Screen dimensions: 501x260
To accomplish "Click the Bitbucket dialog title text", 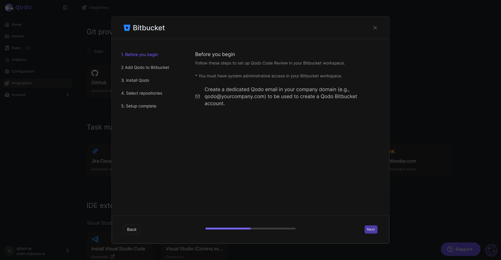I will [x=149, y=28].
